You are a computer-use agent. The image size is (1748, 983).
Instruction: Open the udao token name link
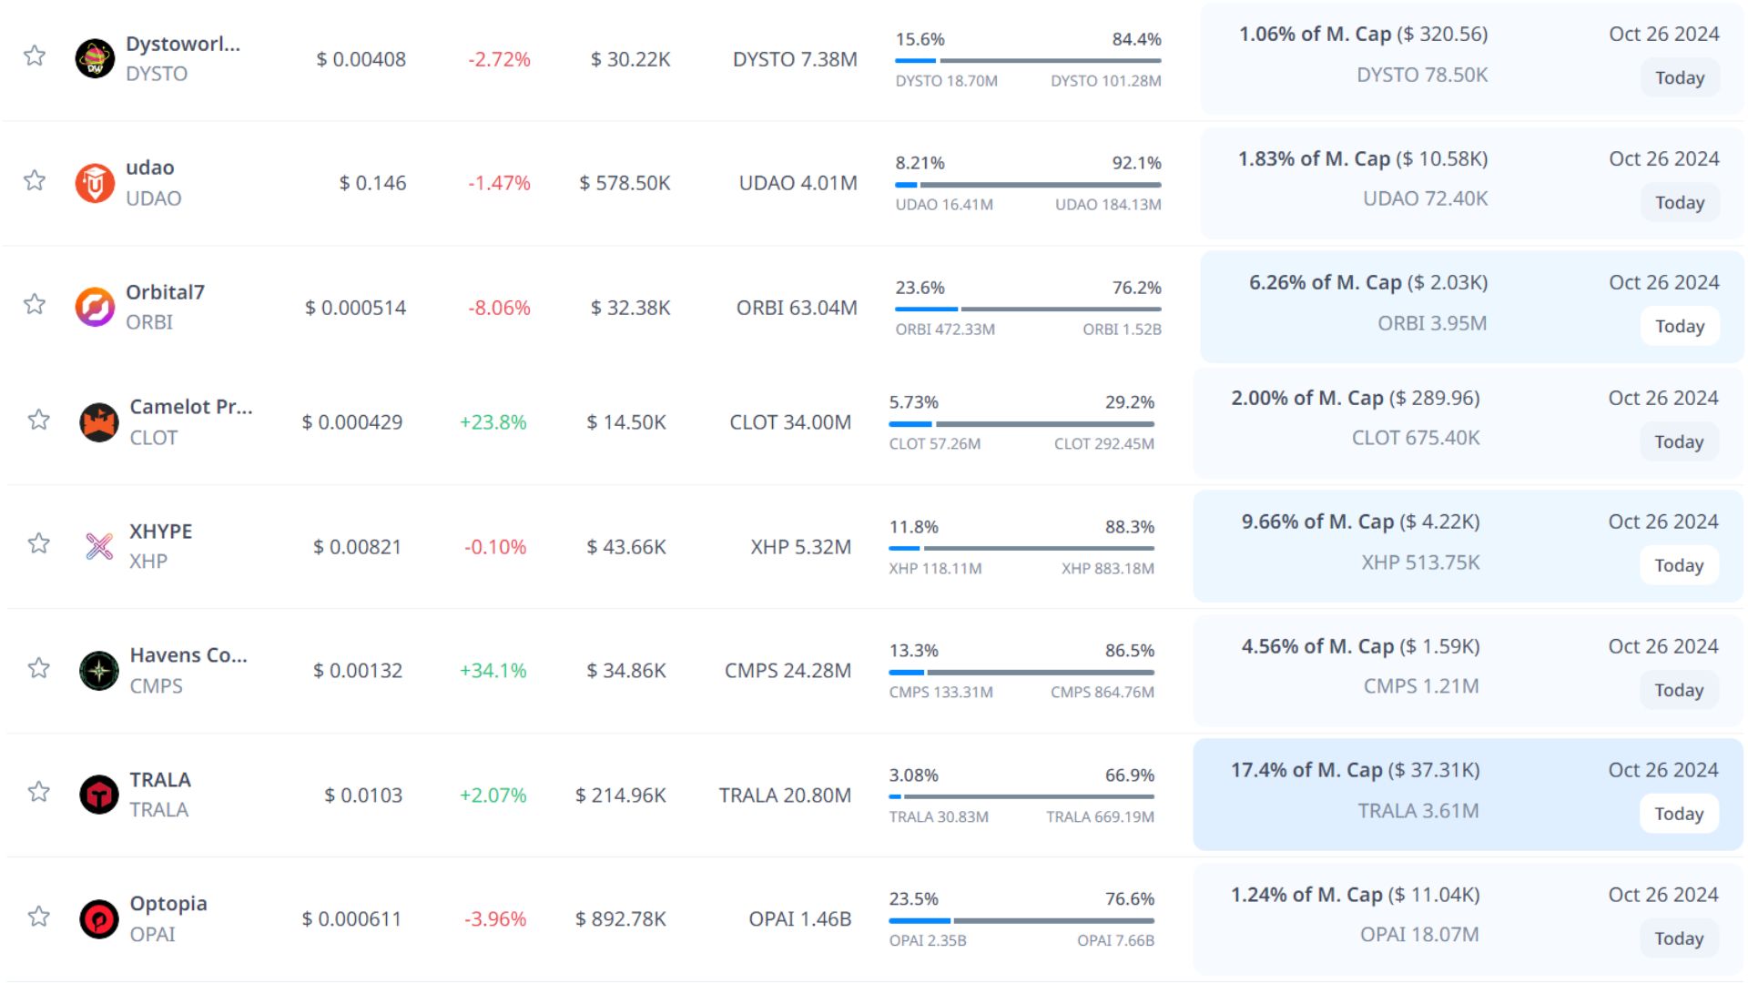(x=150, y=167)
